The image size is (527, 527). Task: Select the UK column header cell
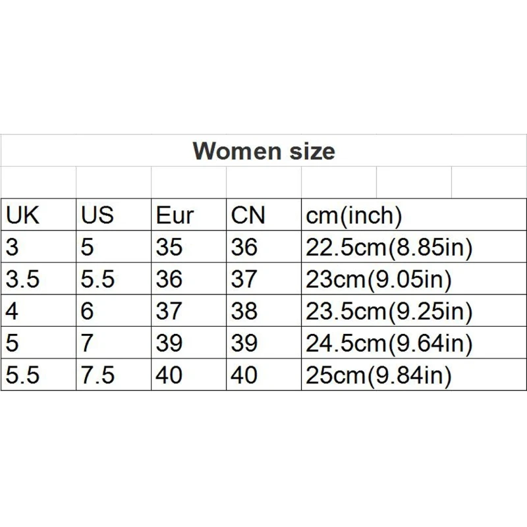[38, 215]
